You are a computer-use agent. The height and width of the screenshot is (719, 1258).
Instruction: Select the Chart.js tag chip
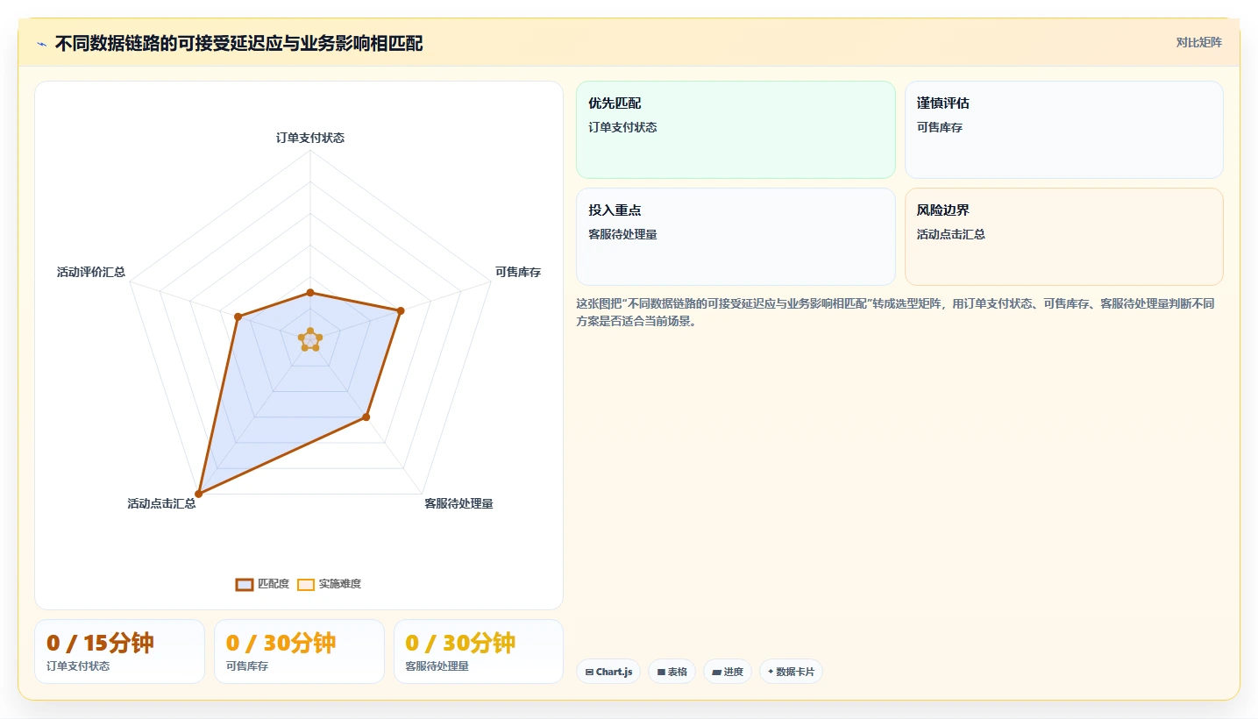(608, 672)
